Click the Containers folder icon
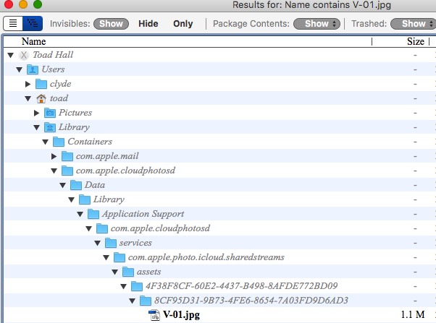 click(x=59, y=141)
